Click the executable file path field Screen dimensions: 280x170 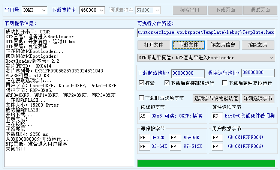(x=206, y=33)
